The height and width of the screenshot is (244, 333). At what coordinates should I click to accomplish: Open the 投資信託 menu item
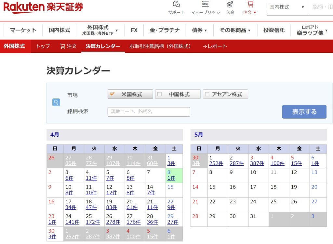(274, 30)
